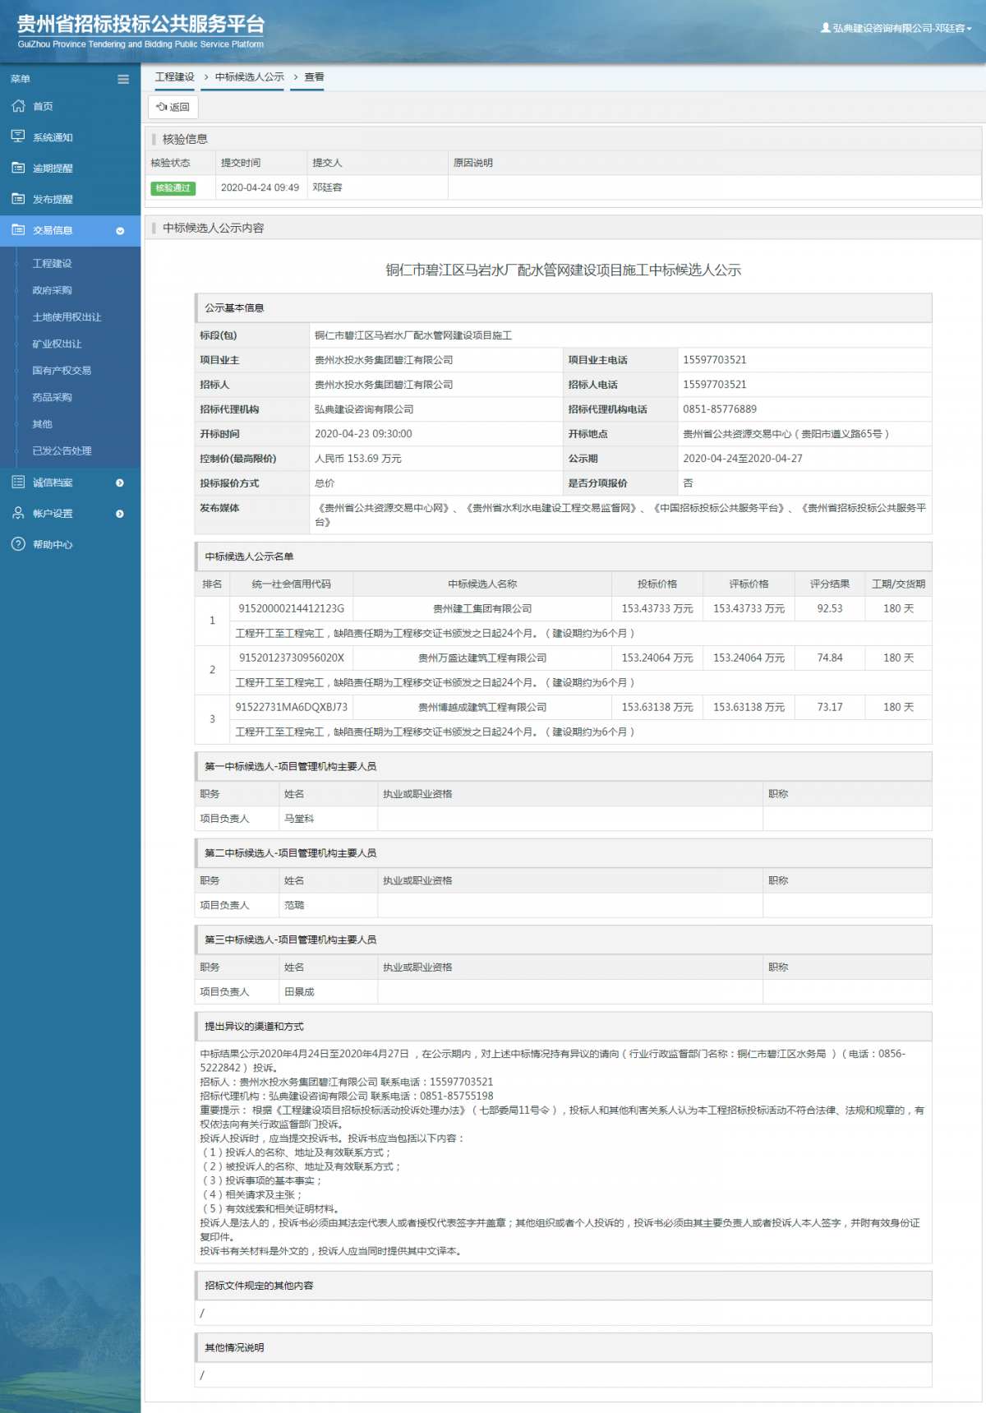Click the 返回 back button
The width and height of the screenshot is (986, 1413).
173,107
